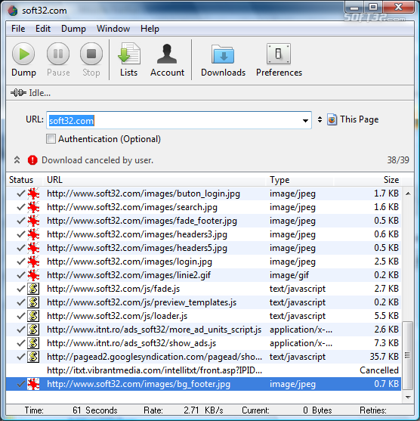Click the script icon for more_ad_units_script.js
420x421 pixels.
pos(33,330)
